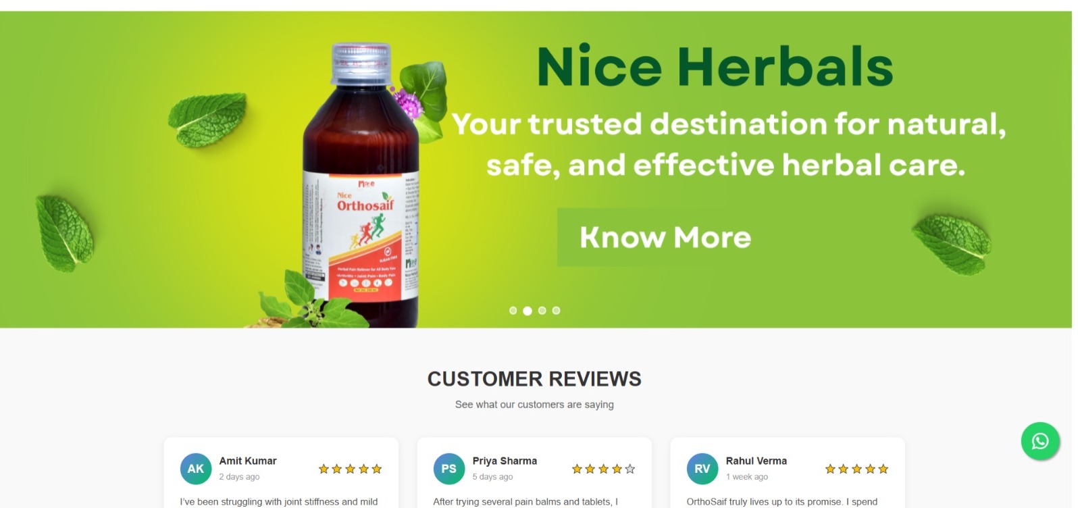Click the Know More banner button
The image size is (1078, 508).
(x=665, y=237)
